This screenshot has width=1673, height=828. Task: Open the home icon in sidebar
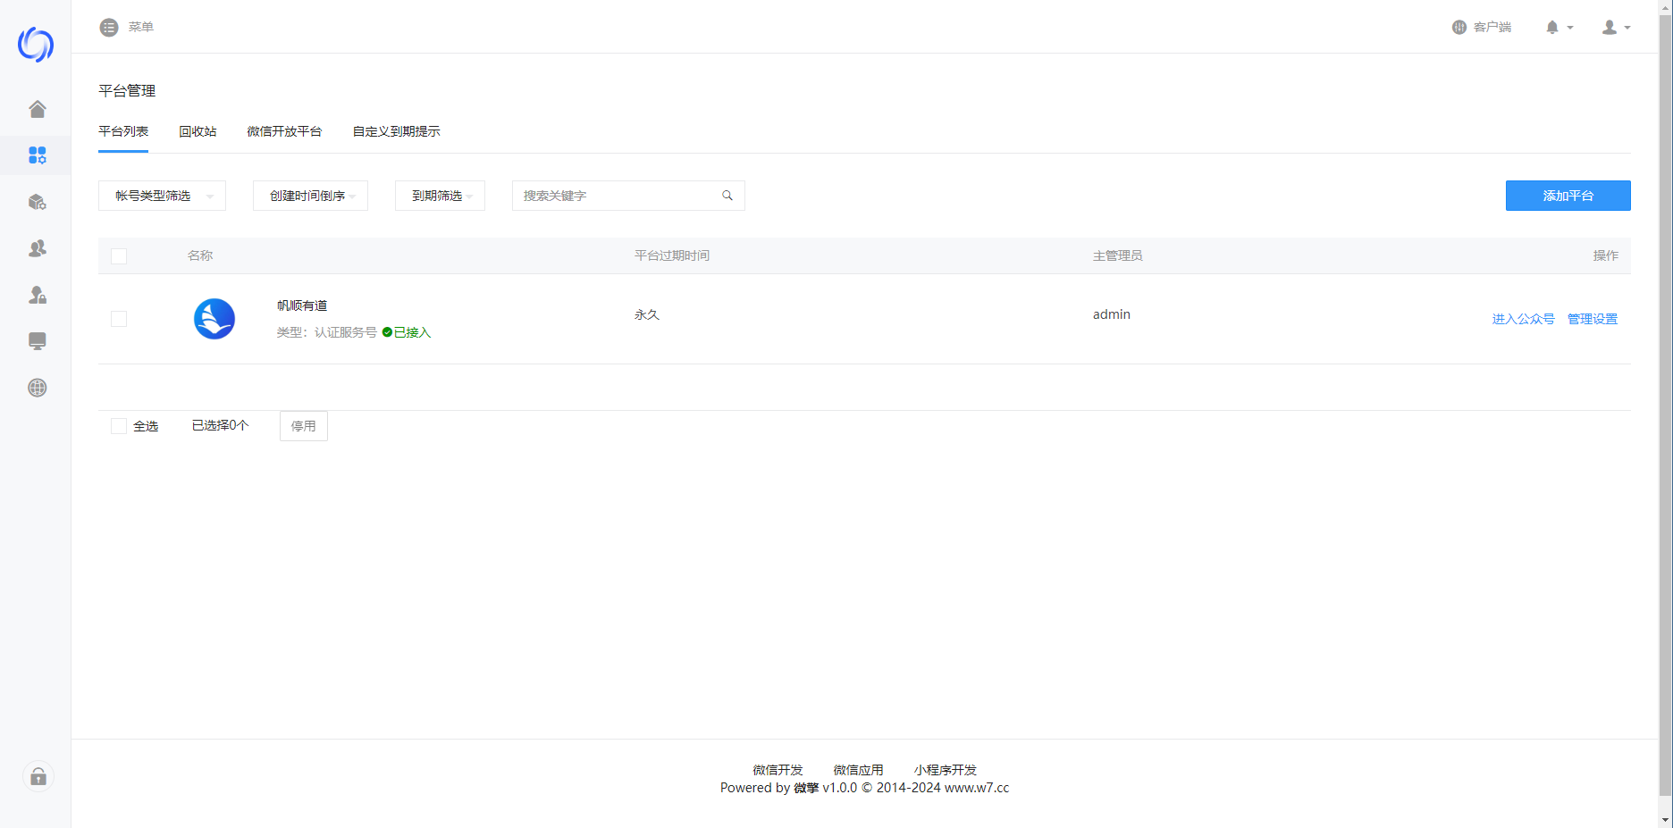tap(37, 109)
